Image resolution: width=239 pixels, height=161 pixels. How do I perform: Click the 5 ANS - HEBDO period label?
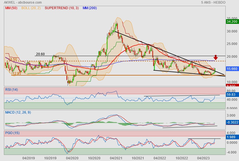213,2
